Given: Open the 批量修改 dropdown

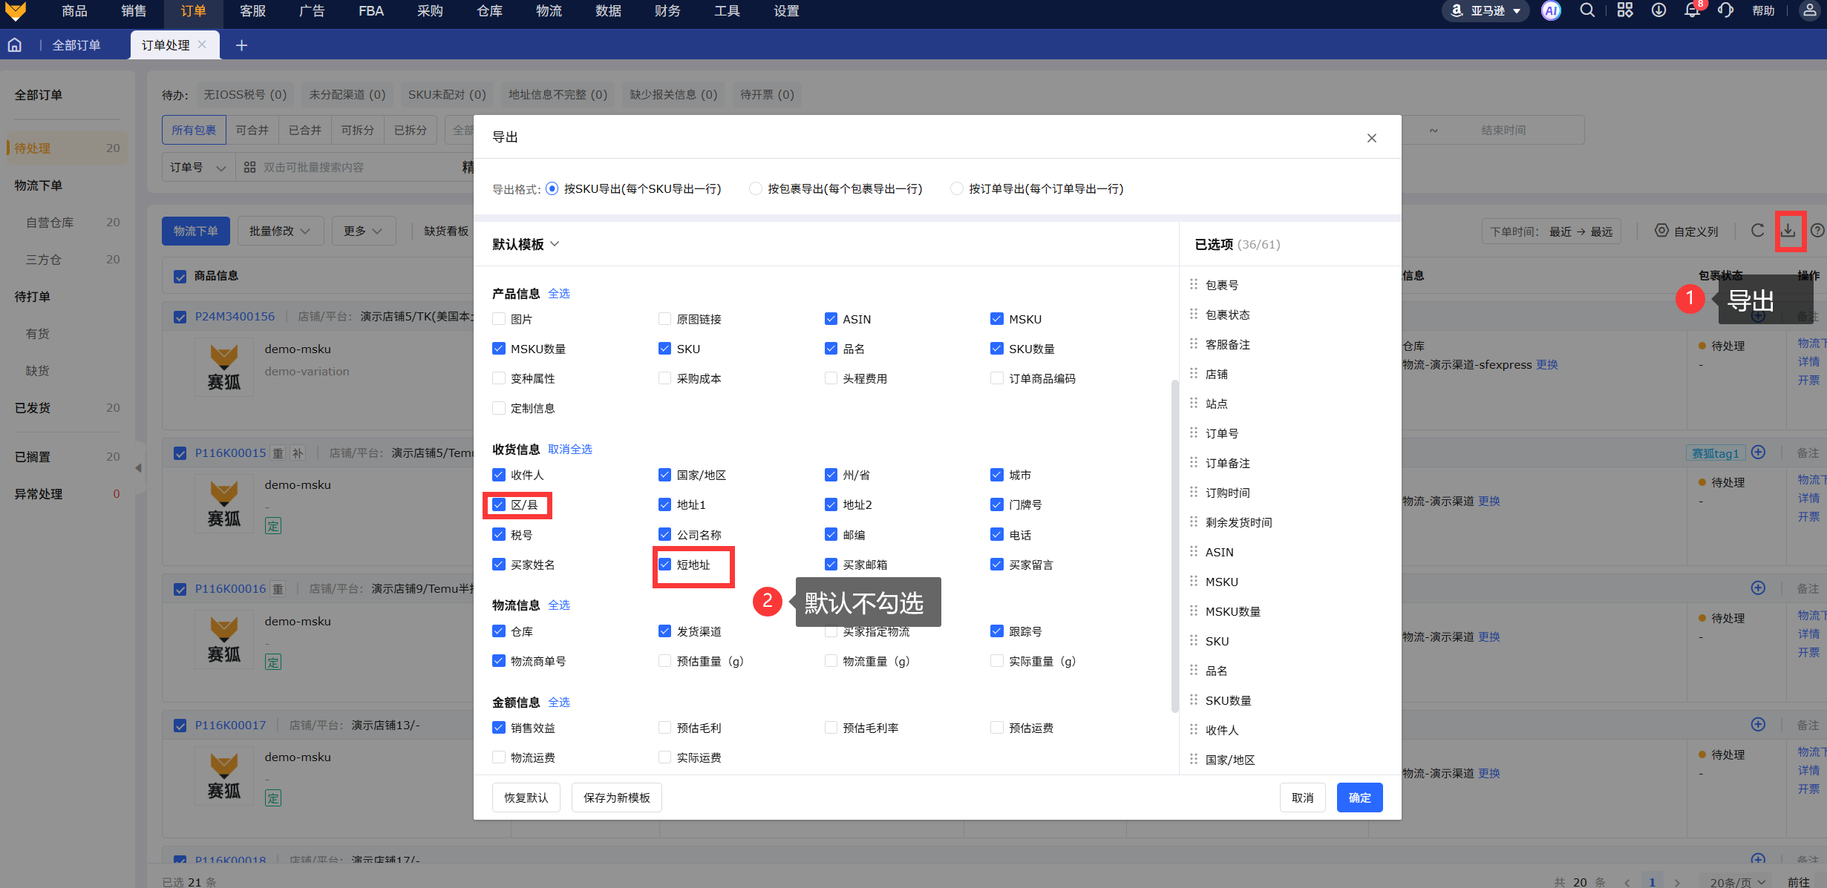Looking at the screenshot, I should click(279, 231).
